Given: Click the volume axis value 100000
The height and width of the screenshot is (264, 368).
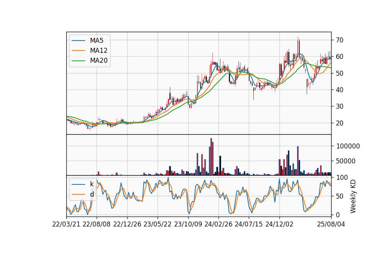Looking at the screenshot, I should click(x=348, y=146).
